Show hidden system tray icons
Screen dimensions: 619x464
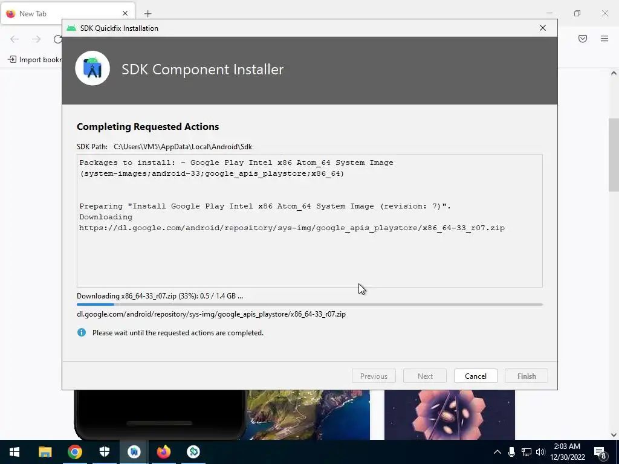[497, 452]
